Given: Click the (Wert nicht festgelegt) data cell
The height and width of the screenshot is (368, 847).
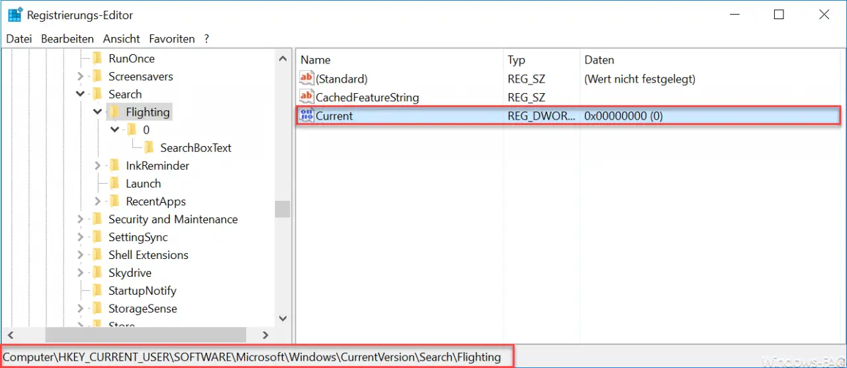Looking at the screenshot, I should point(640,79).
